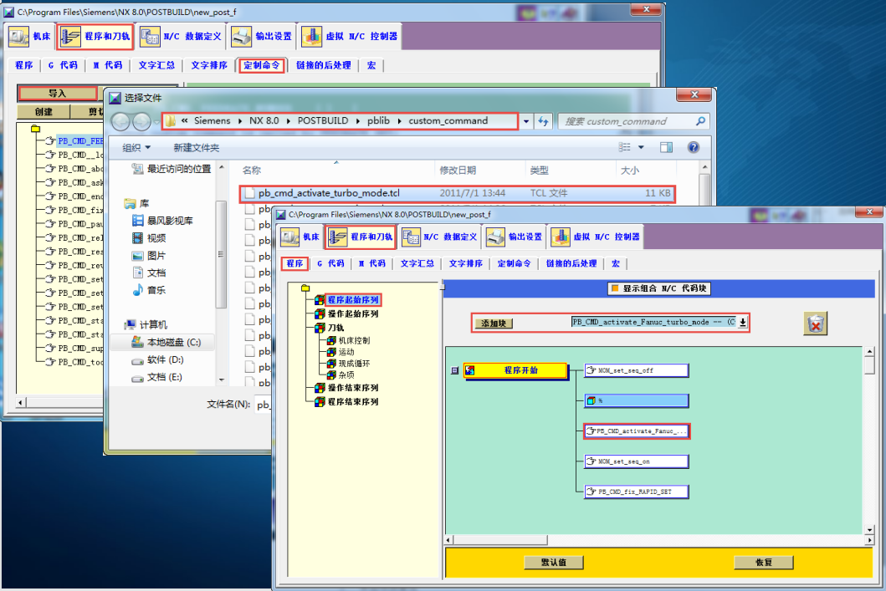Open 输出设置 tab in front window
Viewport: 886px width, 591px height.
[x=515, y=237]
